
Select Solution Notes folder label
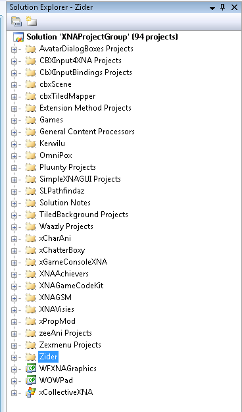tap(65, 203)
